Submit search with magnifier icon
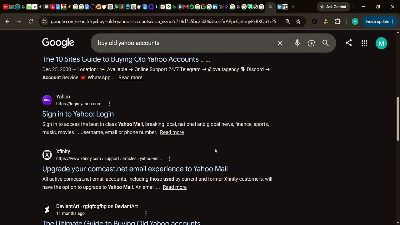Viewport: 400px width, 225px height. [326, 43]
